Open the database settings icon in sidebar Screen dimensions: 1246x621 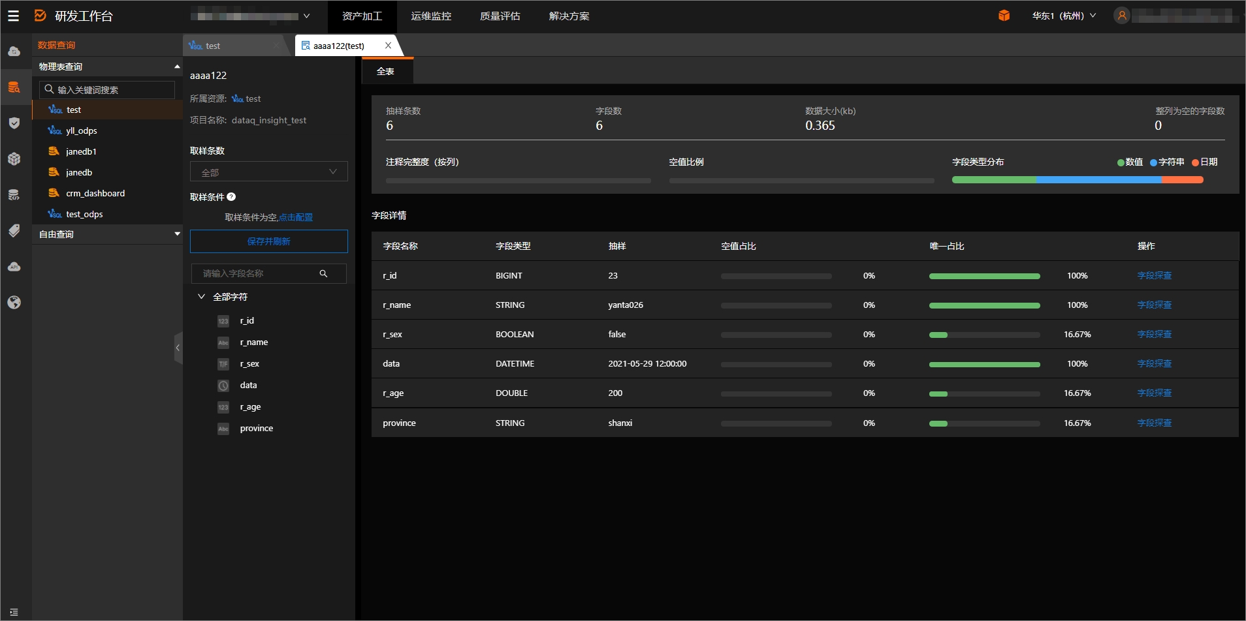click(14, 195)
